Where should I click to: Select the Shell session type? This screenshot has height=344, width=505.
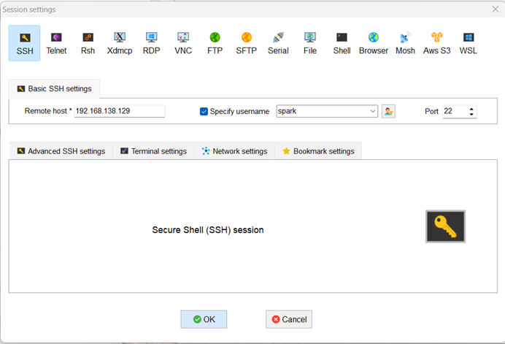click(342, 43)
